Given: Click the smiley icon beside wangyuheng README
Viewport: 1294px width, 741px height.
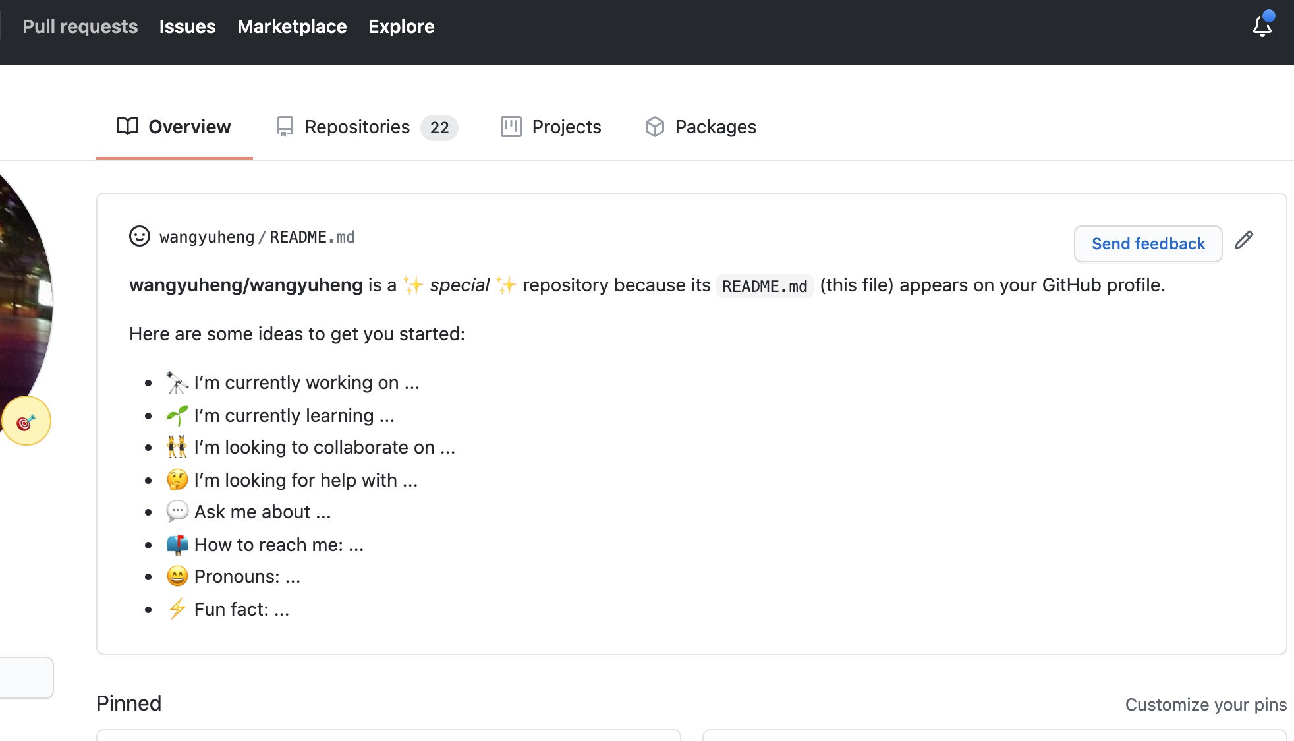Looking at the screenshot, I should point(140,236).
